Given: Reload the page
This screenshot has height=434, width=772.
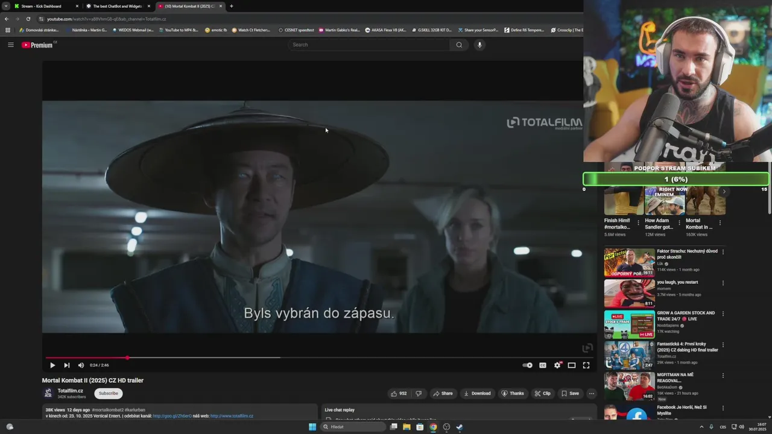Looking at the screenshot, I should 28,19.
